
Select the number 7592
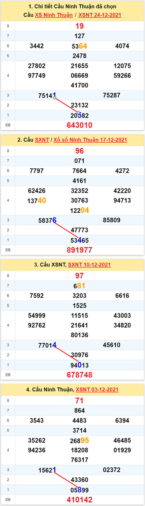pos(37,296)
